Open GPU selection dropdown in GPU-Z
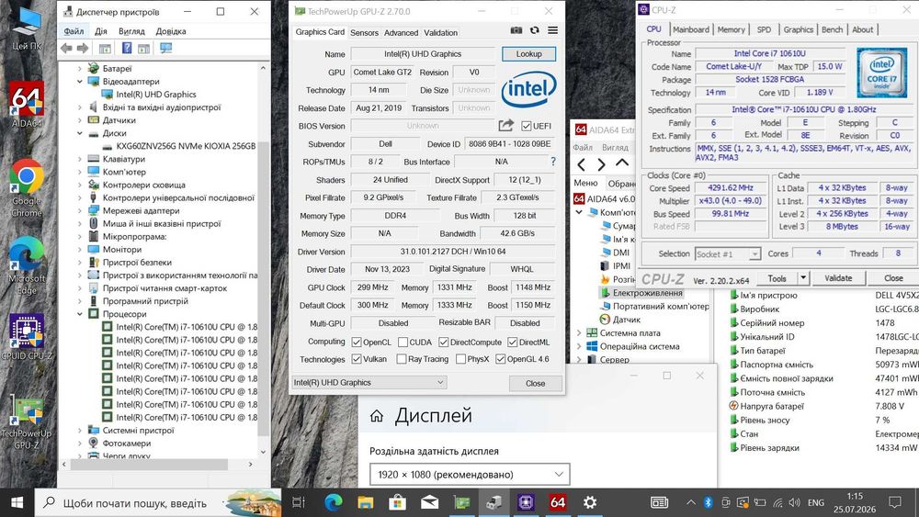 click(369, 382)
